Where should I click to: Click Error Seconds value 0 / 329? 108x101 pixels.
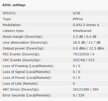coord(78,95)
